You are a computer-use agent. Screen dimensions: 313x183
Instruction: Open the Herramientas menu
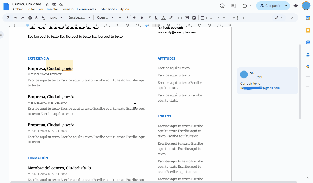coord(86,9)
